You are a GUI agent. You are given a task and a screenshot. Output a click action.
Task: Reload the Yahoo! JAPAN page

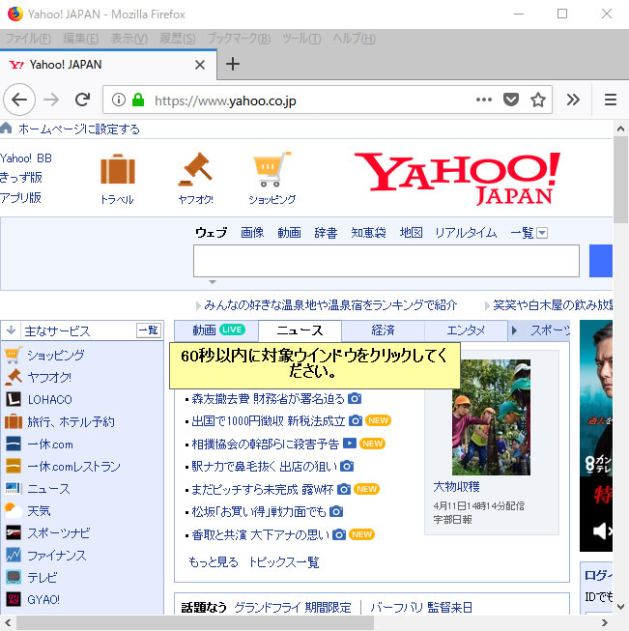point(82,100)
